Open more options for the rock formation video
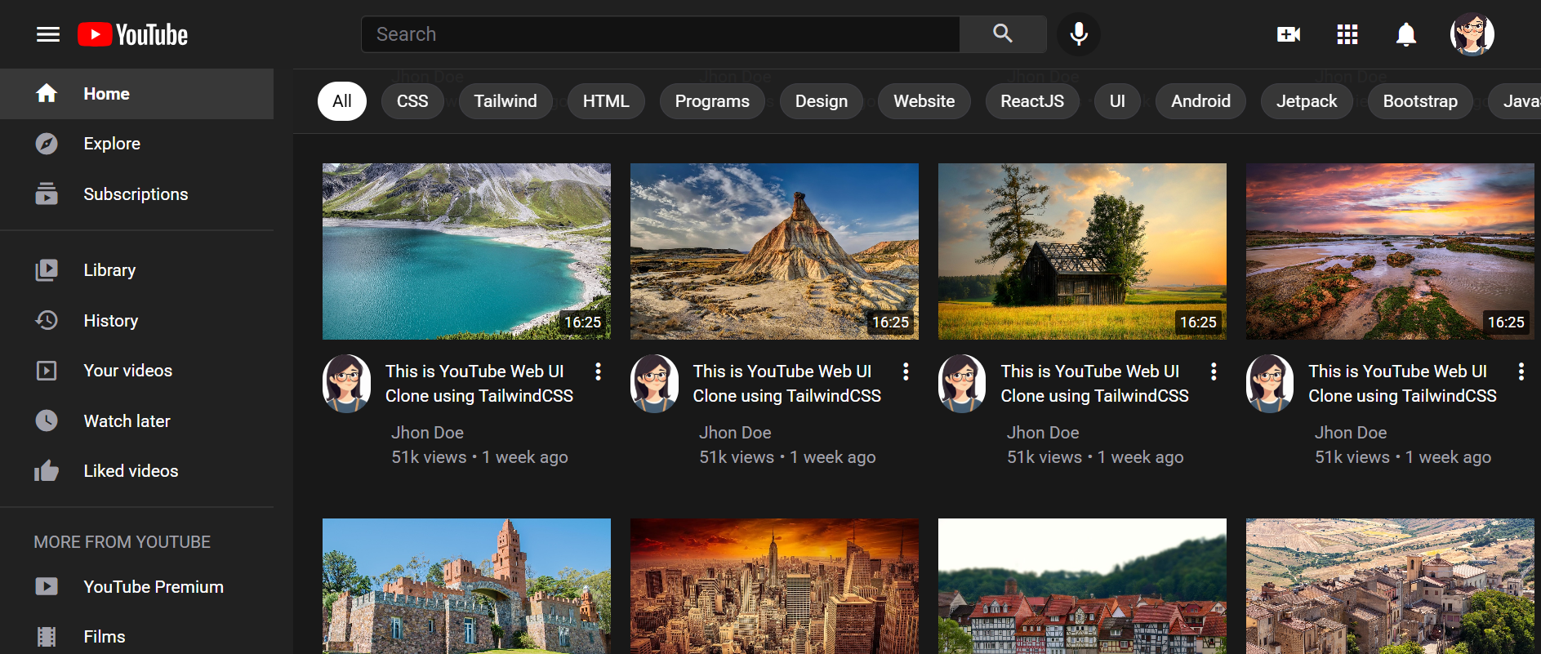The width and height of the screenshot is (1541, 654). [906, 371]
